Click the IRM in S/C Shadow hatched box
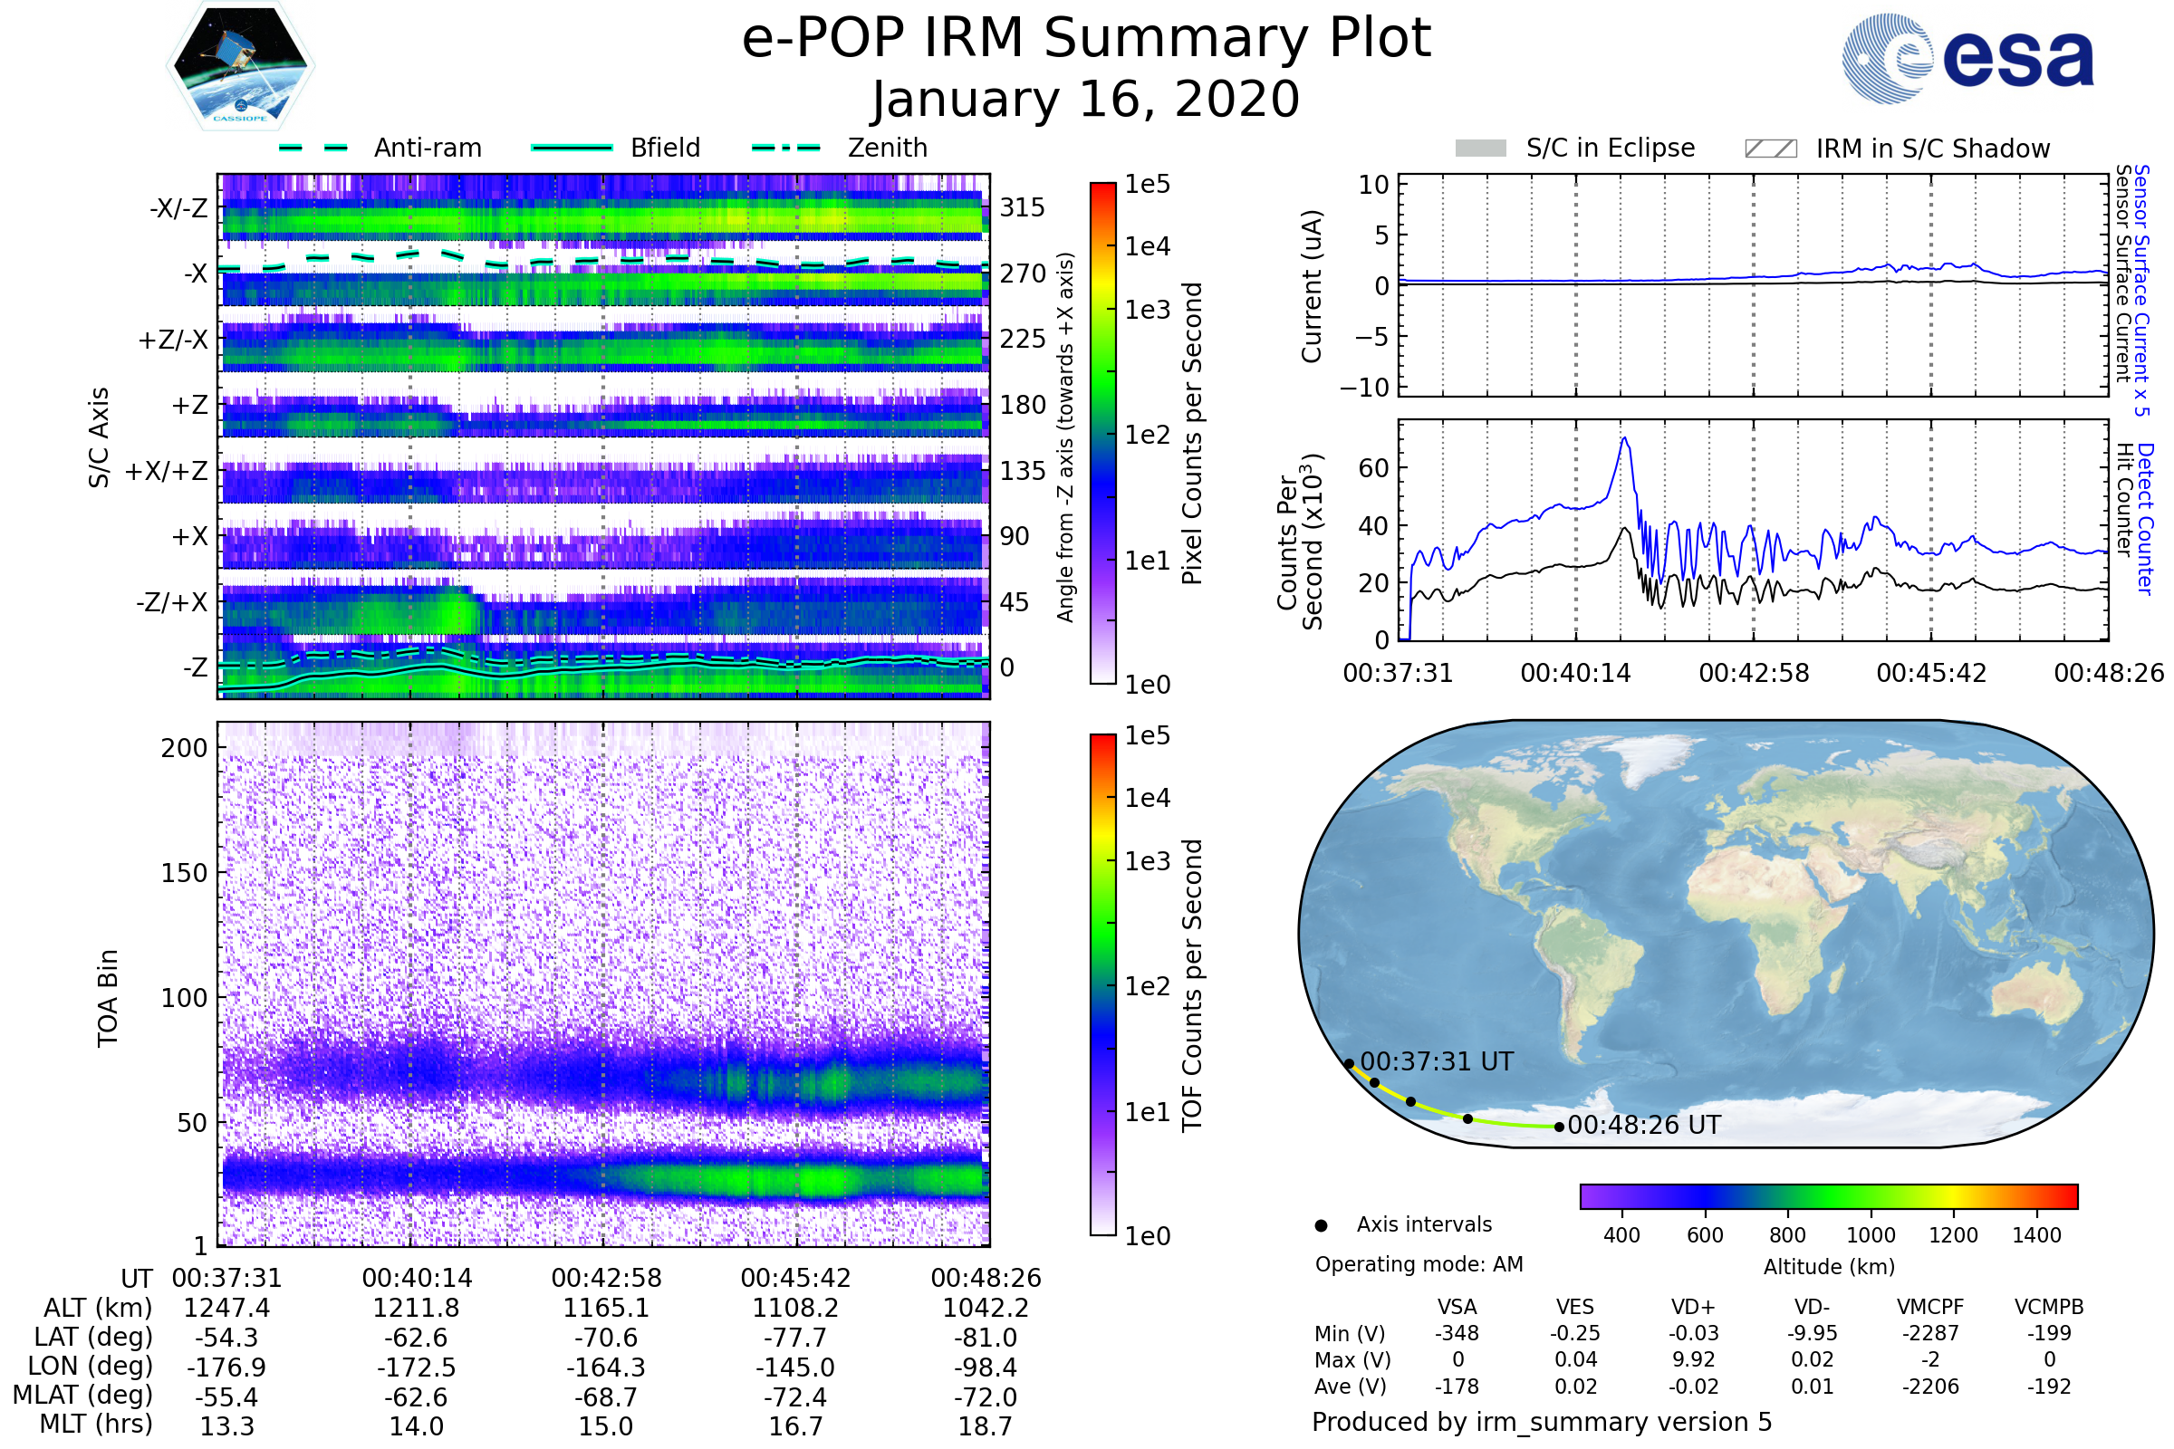 pos(1770,149)
